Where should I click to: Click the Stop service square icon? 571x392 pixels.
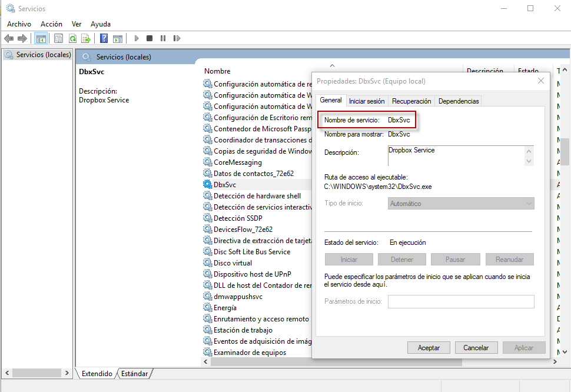click(x=150, y=38)
